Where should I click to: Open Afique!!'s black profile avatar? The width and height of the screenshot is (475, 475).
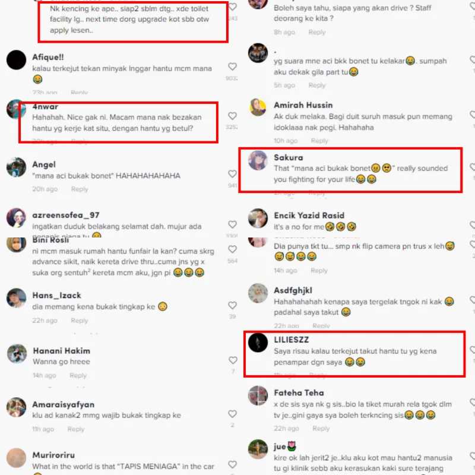click(x=17, y=60)
